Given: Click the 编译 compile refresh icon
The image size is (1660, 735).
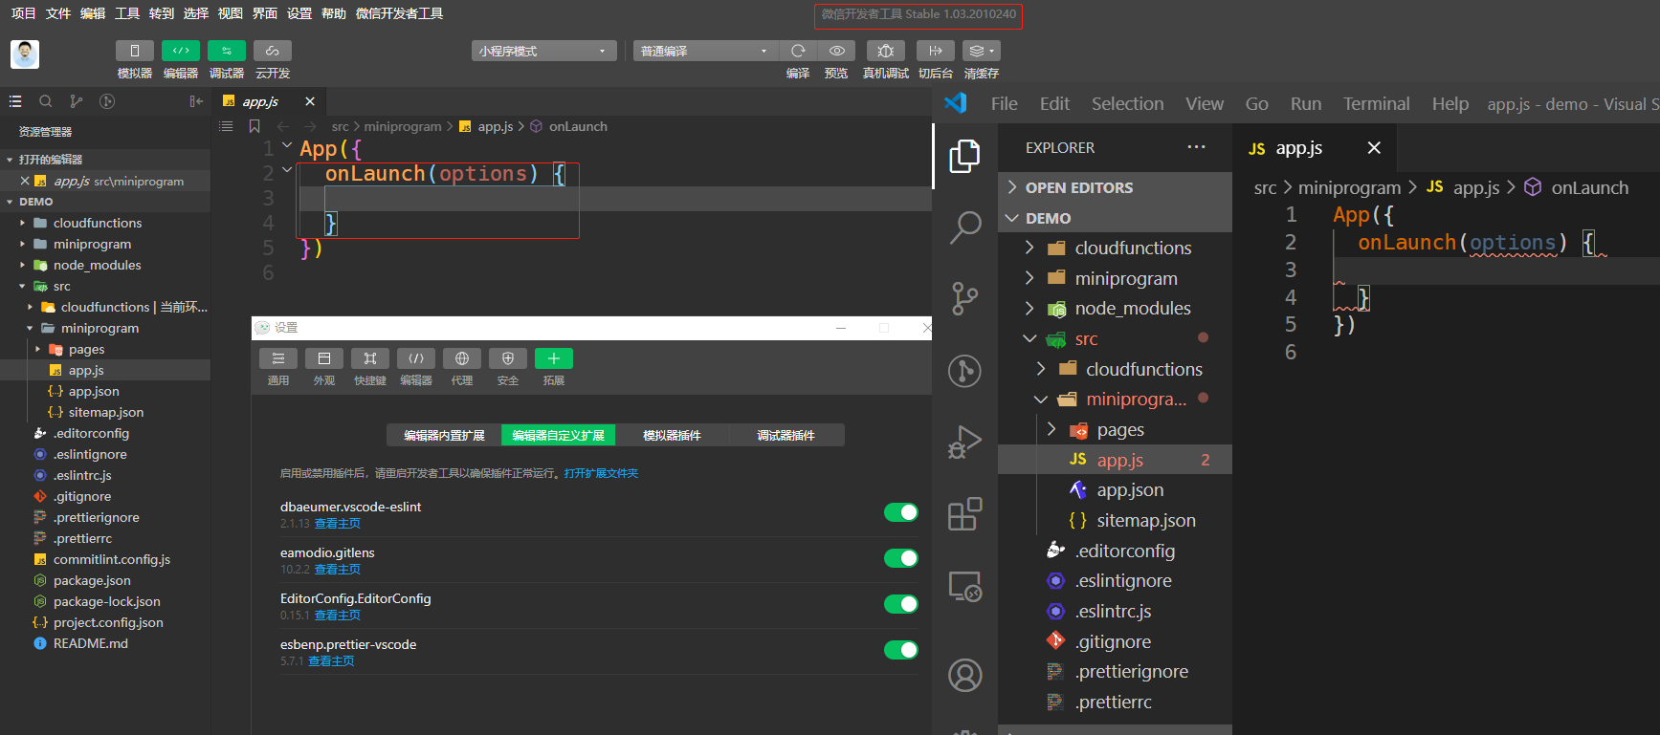Looking at the screenshot, I should click(x=798, y=51).
